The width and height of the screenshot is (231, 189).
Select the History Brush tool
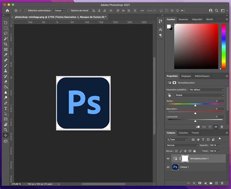point(6,76)
